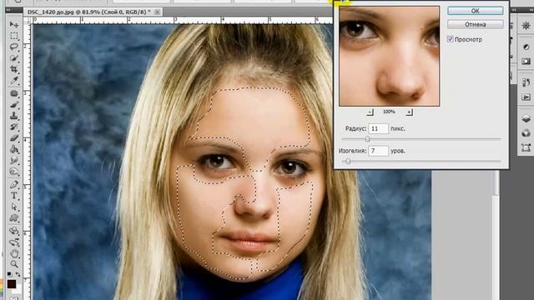Select the Quick Selection tool
This screenshot has height=300, width=534.
14,58
